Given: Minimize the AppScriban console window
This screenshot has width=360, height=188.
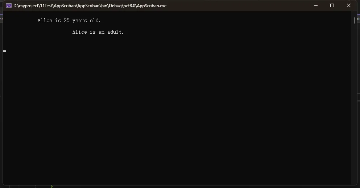Looking at the screenshot, I should pyautogui.click(x=316, y=5).
